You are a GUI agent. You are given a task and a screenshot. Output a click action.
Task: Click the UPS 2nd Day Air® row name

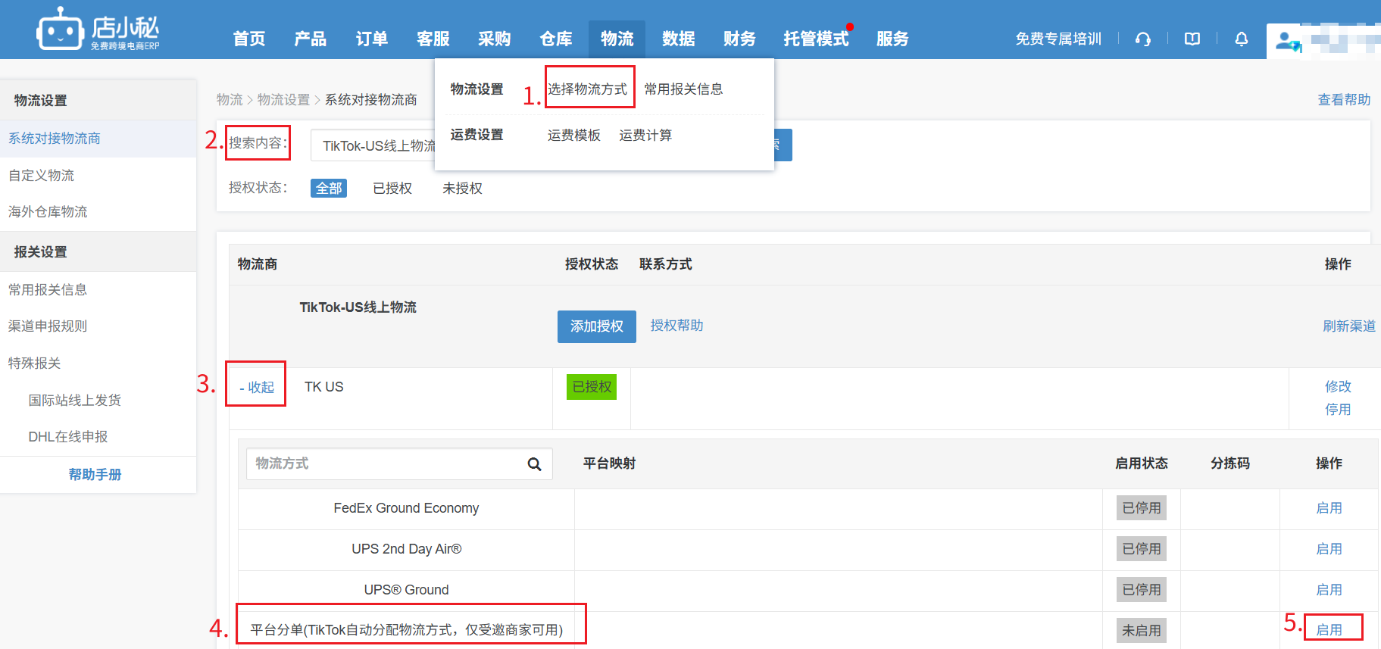[x=406, y=549]
